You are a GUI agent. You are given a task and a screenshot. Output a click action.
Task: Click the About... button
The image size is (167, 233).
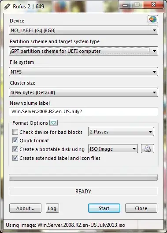tap(25, 208)
